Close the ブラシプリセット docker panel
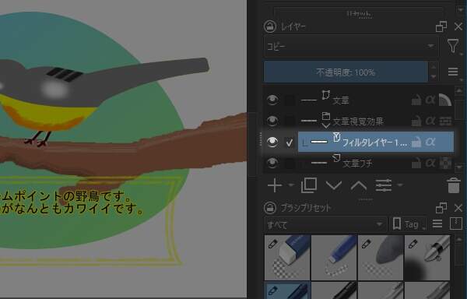Image resolution: width=467 pixels, height=299 pixels. tap(458, 208)
